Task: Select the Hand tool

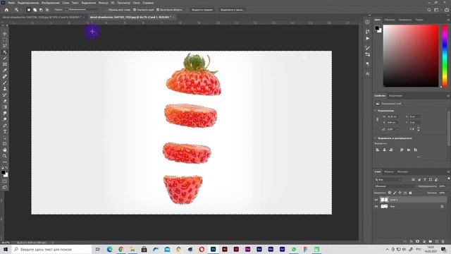Action: [5, 150]
